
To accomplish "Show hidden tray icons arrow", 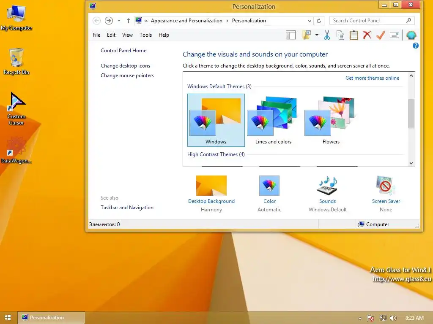I will click(x=360, y=318).
